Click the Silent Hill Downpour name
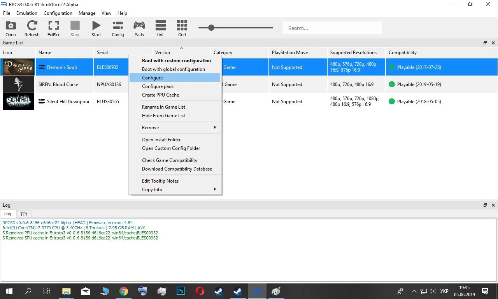Image resolution: width=498 pixels, height=299 pixels. [68, 101]
